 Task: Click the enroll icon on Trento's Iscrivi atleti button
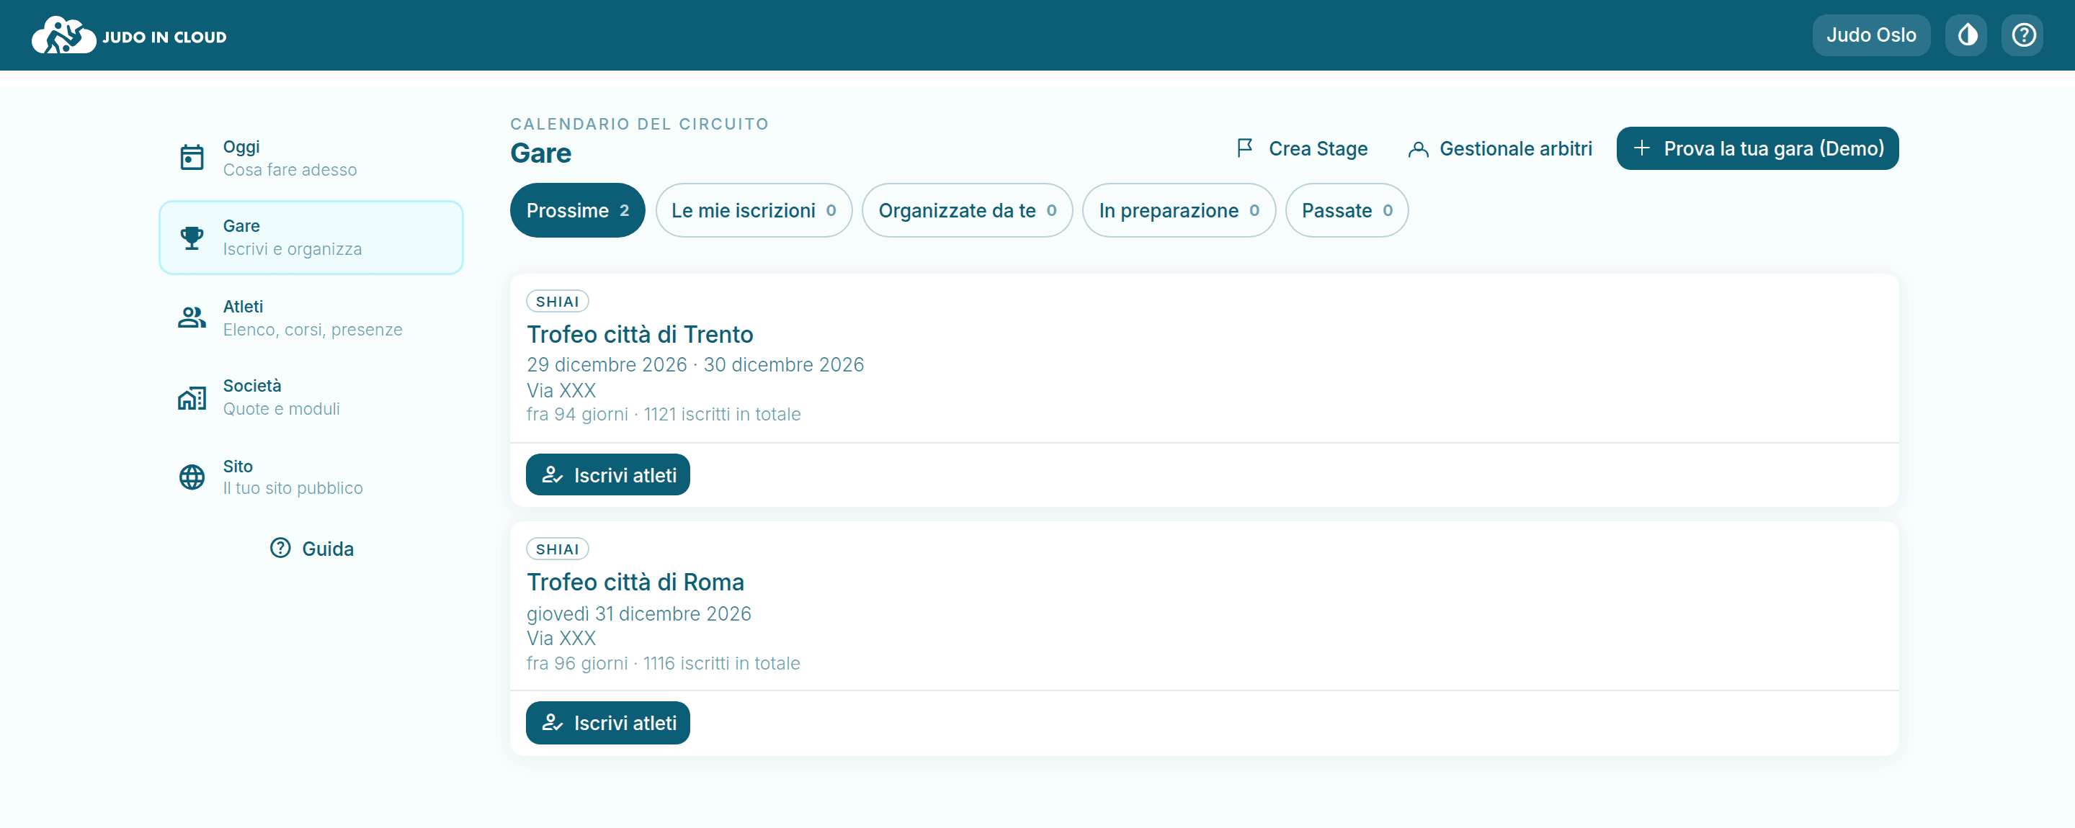552,474
